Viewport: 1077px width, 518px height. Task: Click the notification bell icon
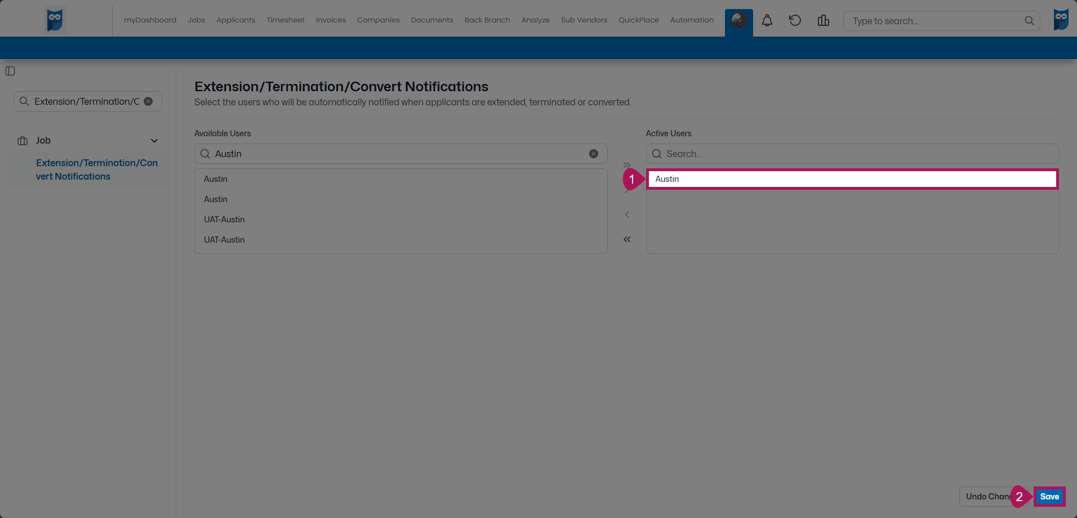coord(767,20)
